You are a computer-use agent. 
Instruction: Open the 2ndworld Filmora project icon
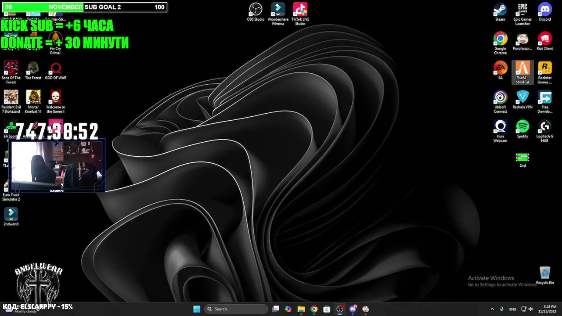pos(11,217)
